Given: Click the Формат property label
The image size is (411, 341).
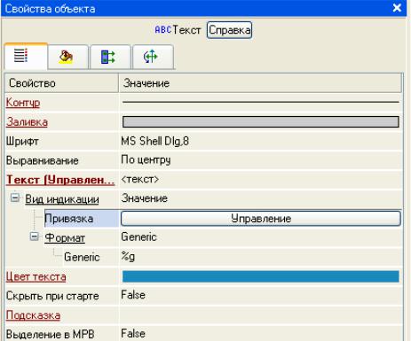Looking at the screenshot, I should pyautogui.click(x=65, y=237).
